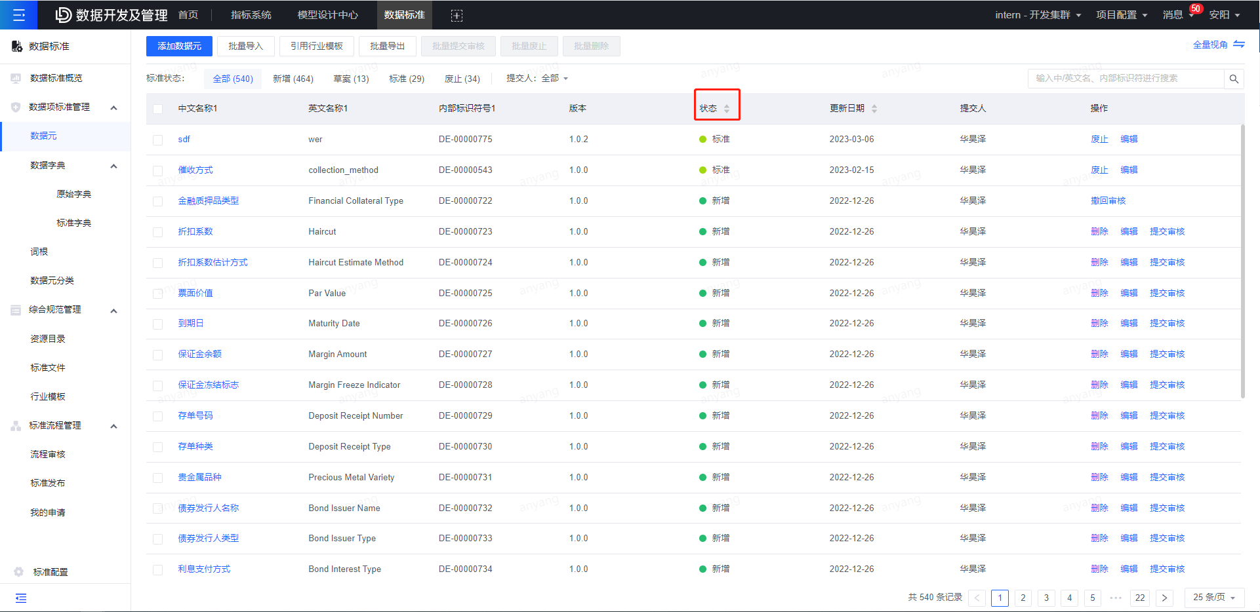Screen dimensions: 1260x612
Task: Click the 标准流程管理 sidebar icon
Action: (16, 426)
